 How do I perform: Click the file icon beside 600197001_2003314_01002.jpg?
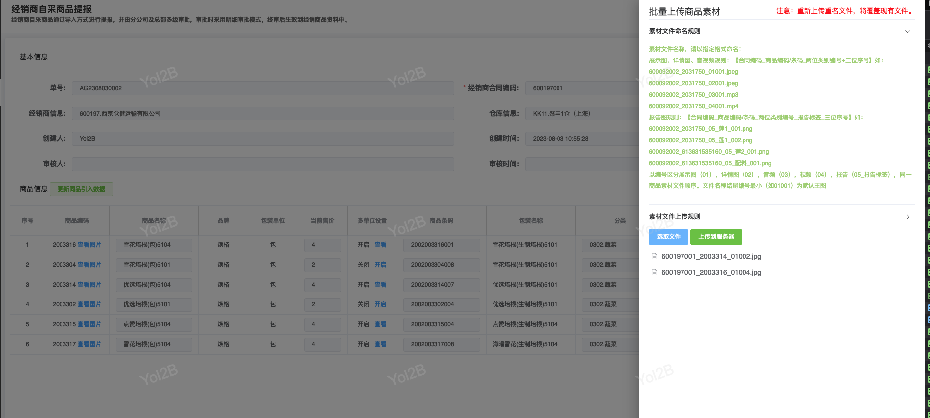point(654,256)
